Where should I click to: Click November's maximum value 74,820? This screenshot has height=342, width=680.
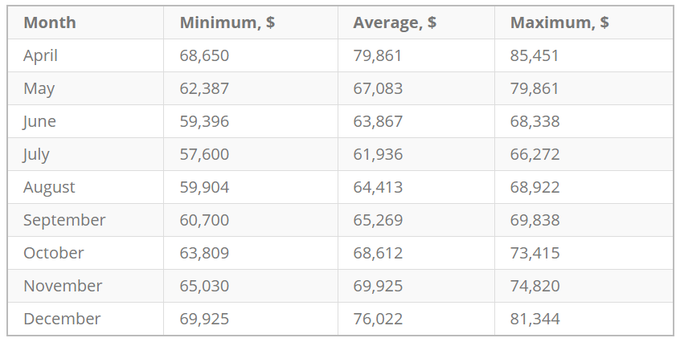pos(535,286)
